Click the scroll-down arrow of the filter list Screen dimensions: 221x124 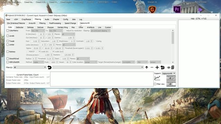[x=173, y=62]
